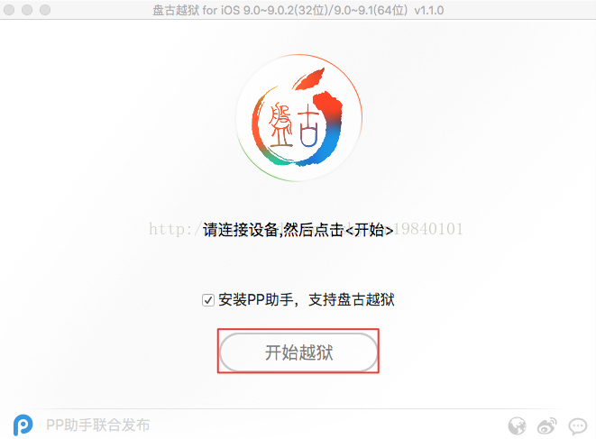Viewport: 596px width, 439px height.
Task: Click the colorful Pangu apple logo
Action: click(298, 118)
